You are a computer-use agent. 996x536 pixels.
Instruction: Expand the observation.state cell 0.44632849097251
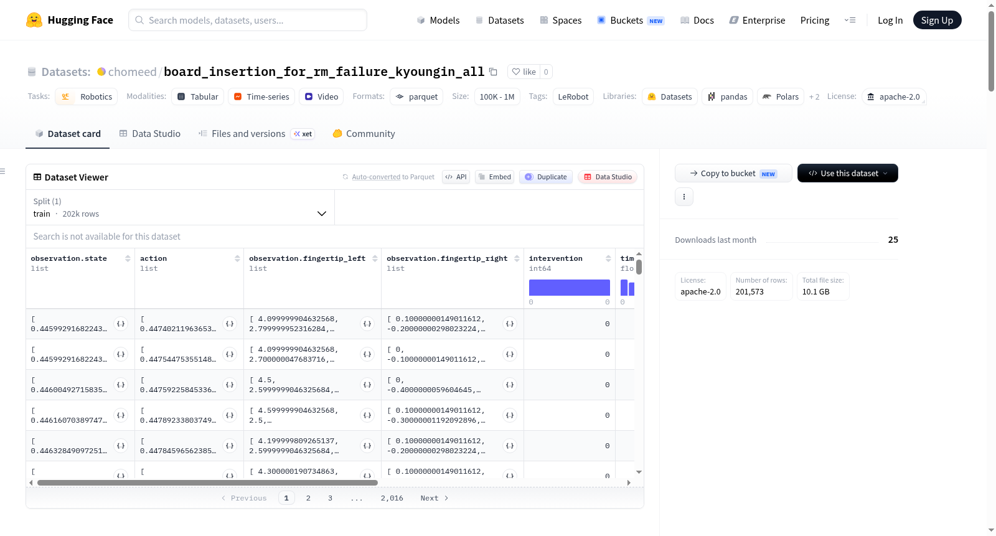pyautogui.click(x=121, y=446)
